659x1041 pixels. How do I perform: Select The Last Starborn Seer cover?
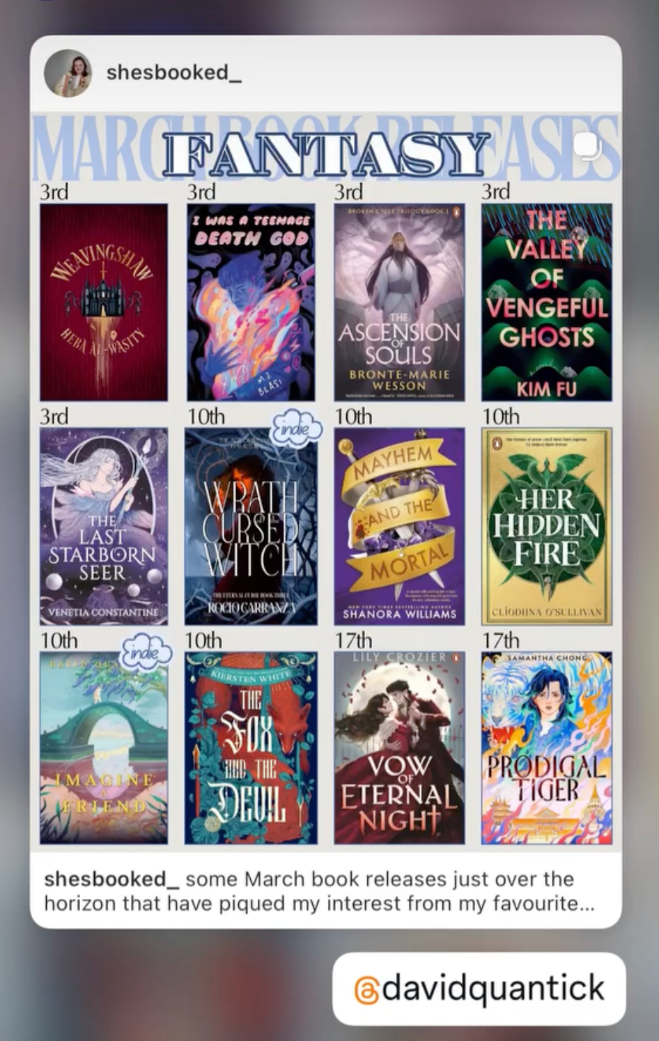(104, 526)
